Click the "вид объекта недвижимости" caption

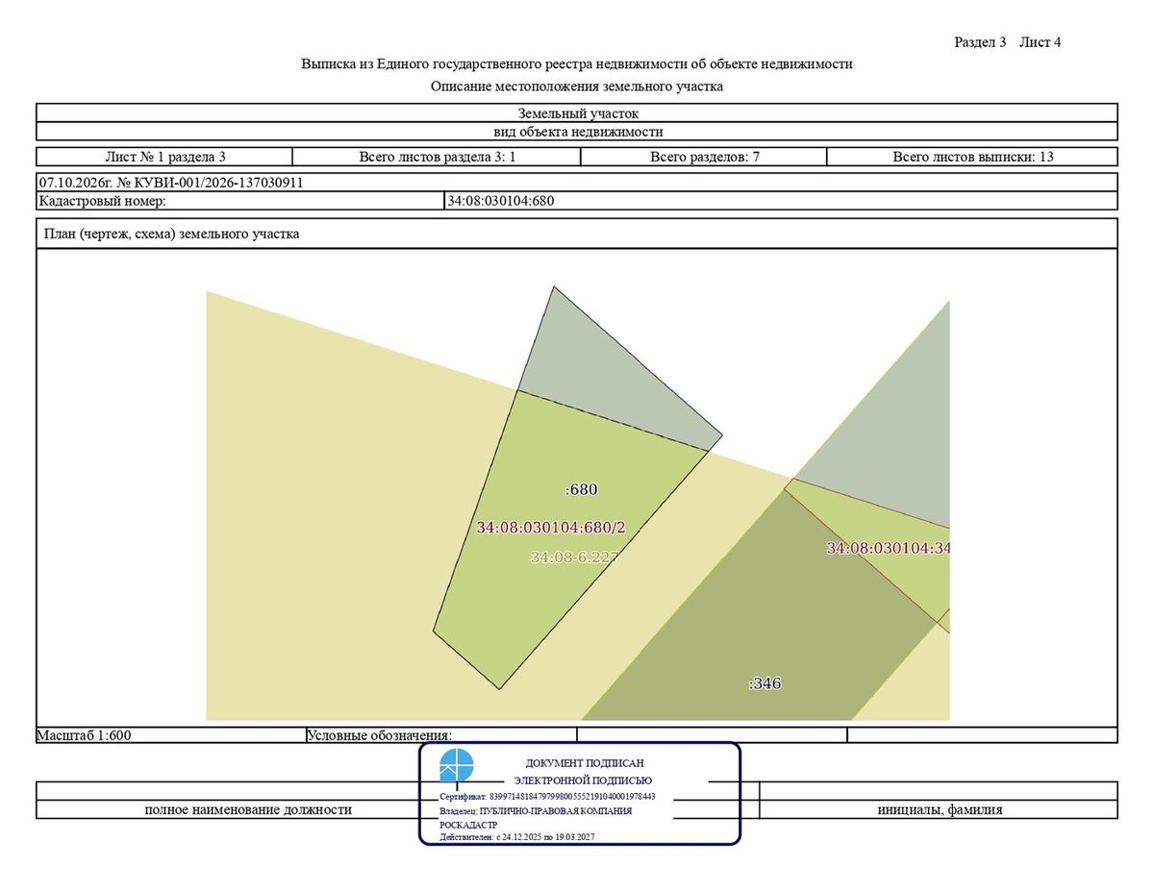pyautogui.click(x=577, y=132)
